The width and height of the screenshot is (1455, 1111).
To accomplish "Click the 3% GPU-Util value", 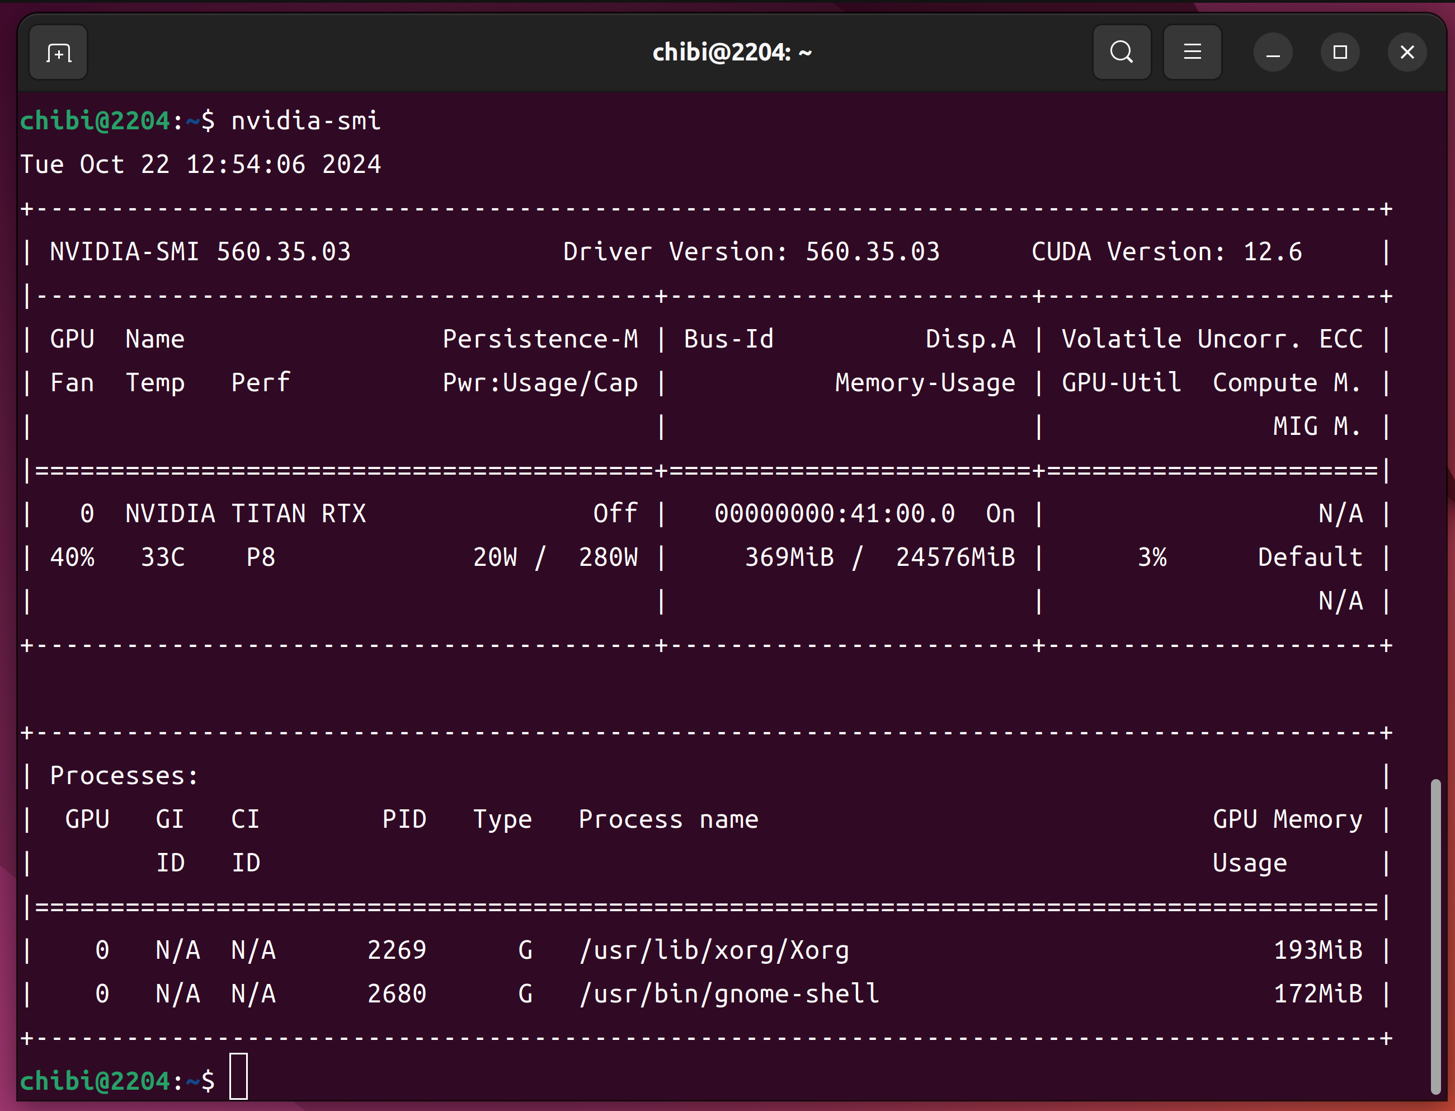I will (x=1152, y=557).
